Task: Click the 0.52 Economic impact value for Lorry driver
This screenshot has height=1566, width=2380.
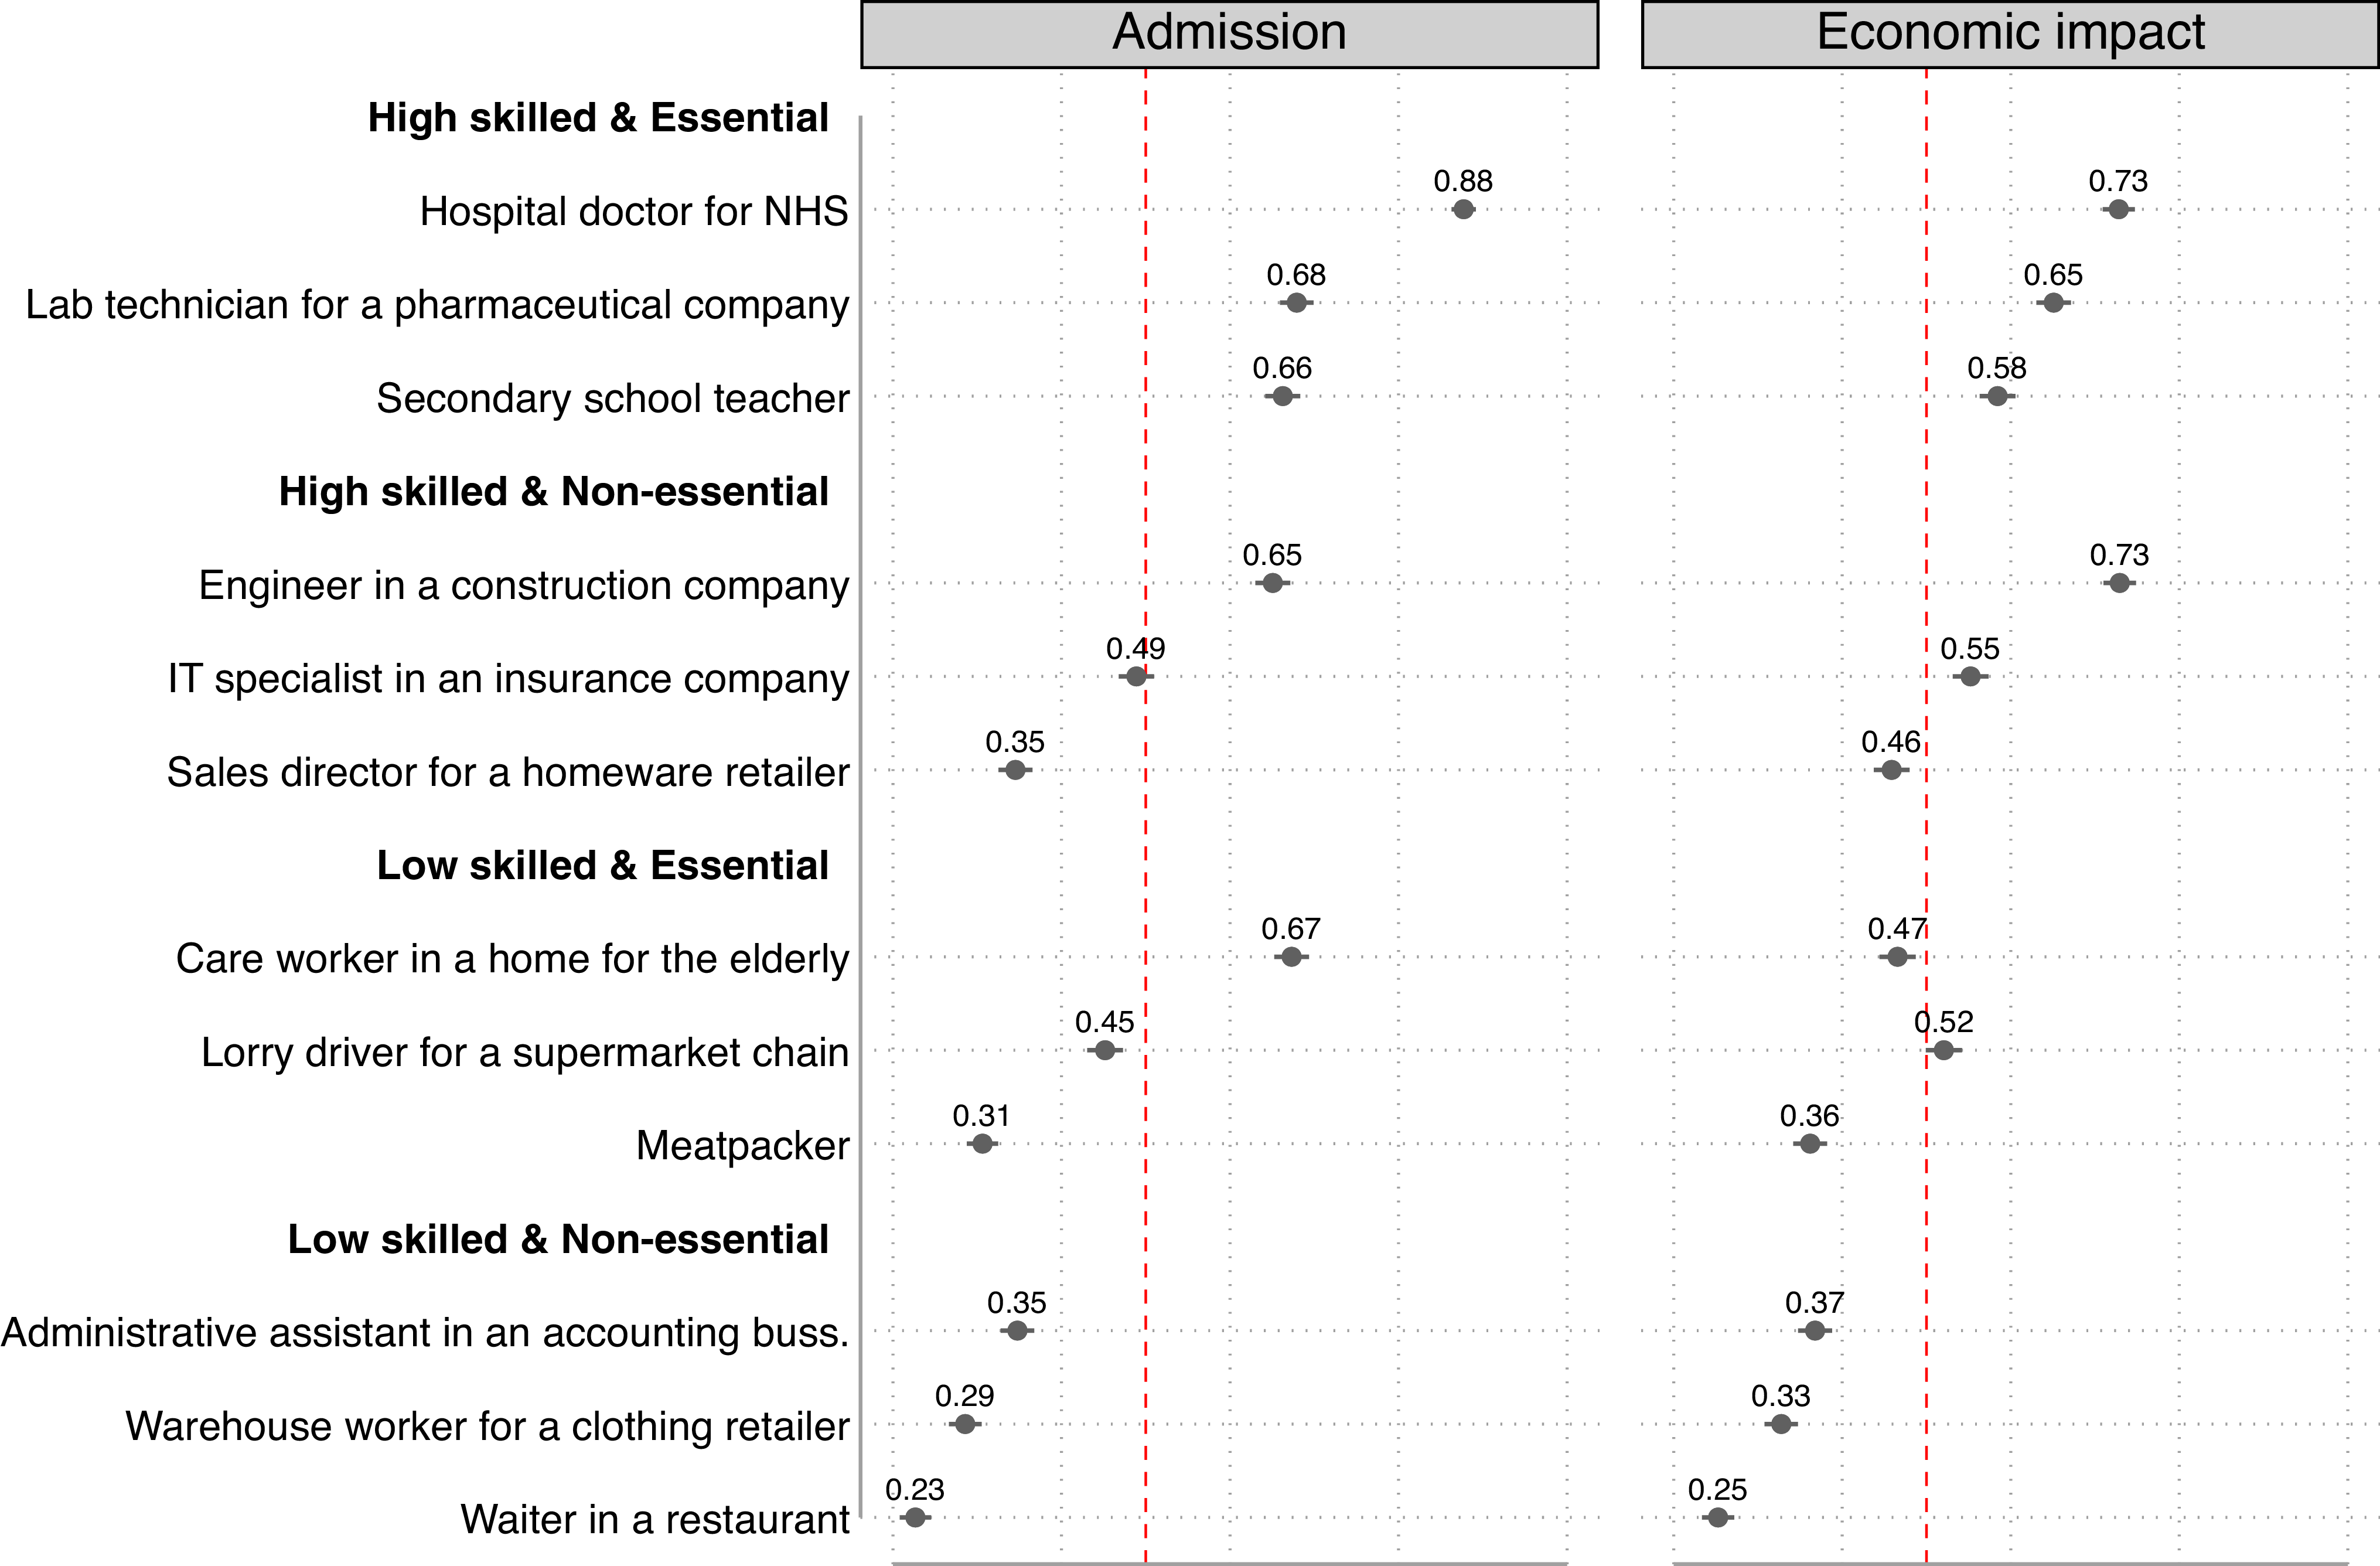Action: 1944,1022
